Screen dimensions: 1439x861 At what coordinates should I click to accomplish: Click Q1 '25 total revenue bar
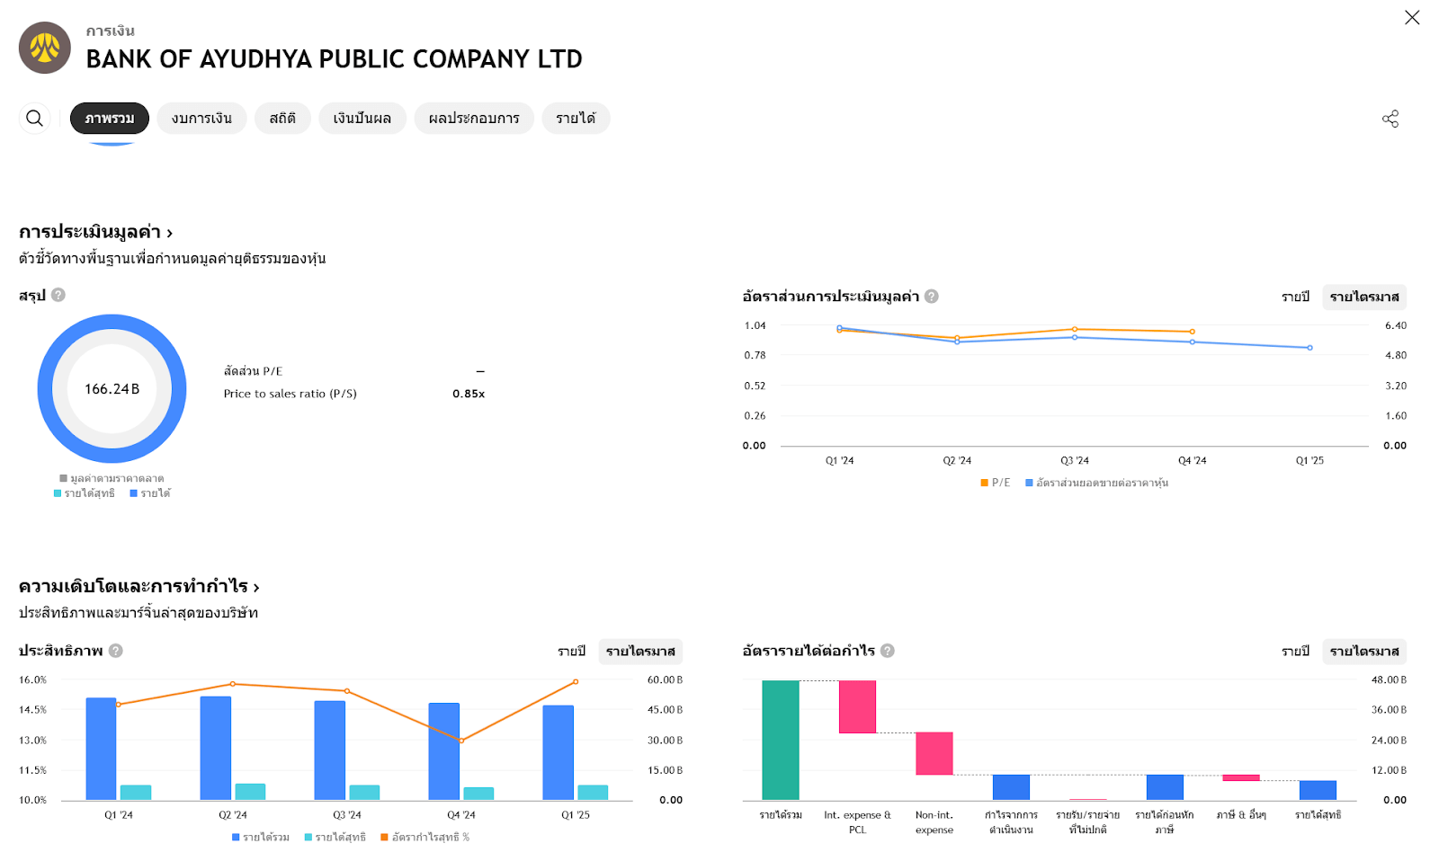[x=559, y=752]
